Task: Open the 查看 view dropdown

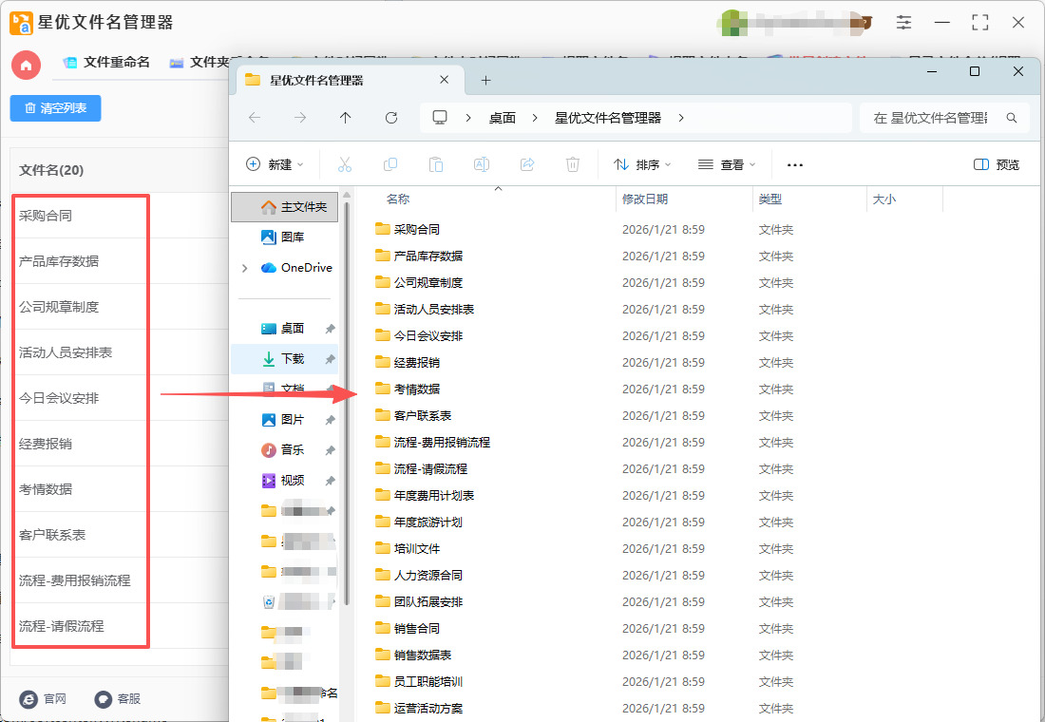Action: click(727, 164)
